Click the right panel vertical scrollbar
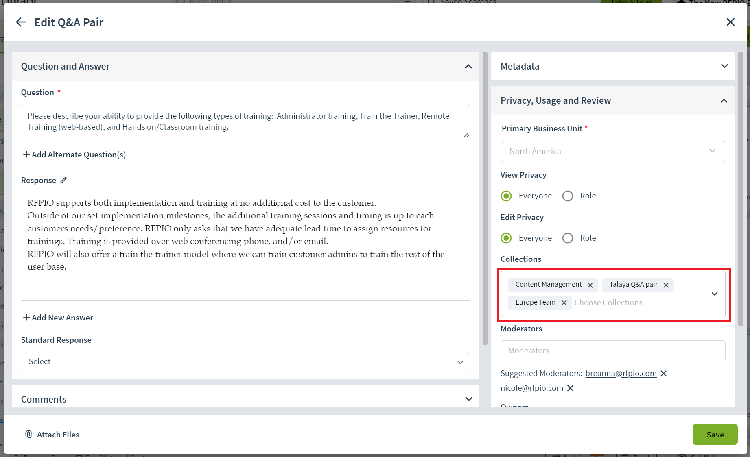The image size is (750, 457). [741, 189]
